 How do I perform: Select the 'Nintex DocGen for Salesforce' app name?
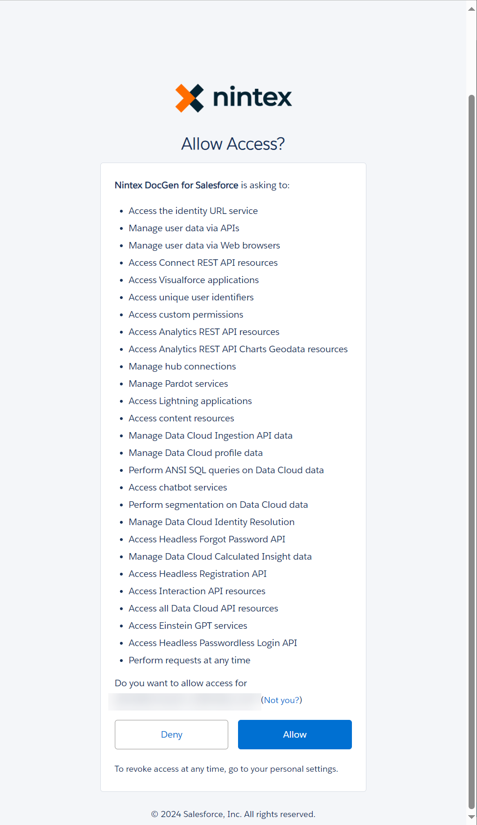(x=176, y=185)
